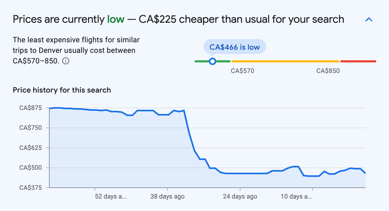389x211 pixels.
Task: Click the CA$375 gridline label
Action: point(31,188)
